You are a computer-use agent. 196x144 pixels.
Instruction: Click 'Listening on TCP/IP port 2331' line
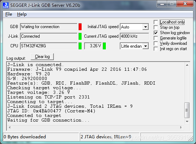coord(48,97)
